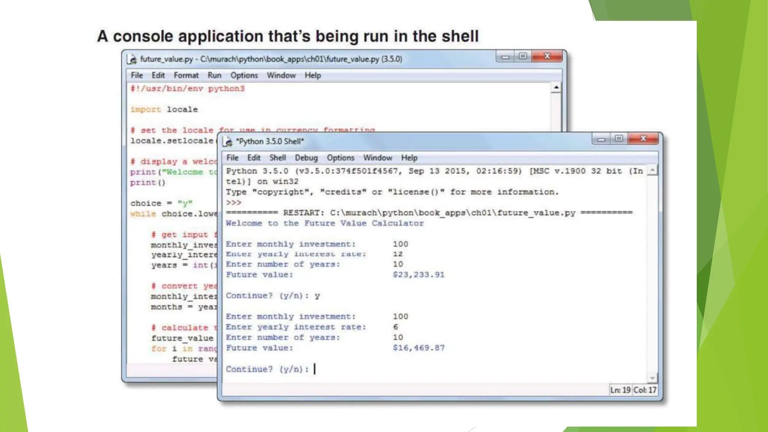This screenshot has width=768, height=432.
Task: Open the Run menu in editor window
Action: click(214, 75)
